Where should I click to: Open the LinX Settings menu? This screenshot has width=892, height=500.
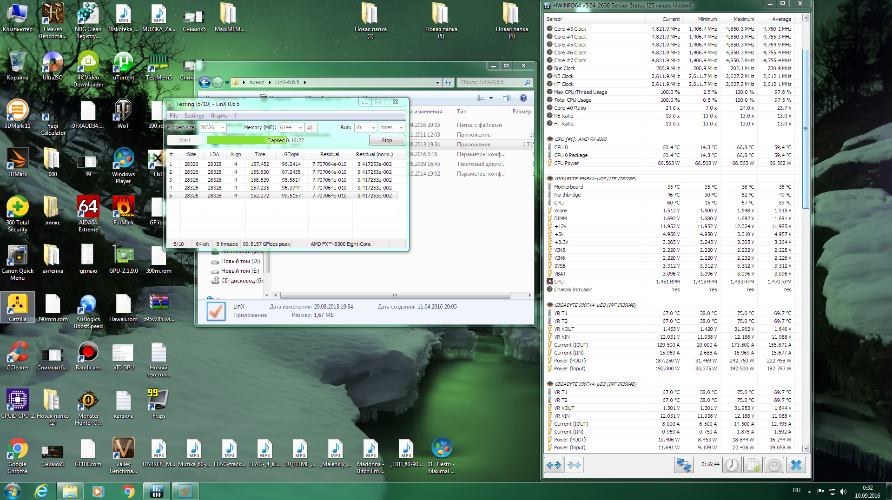tap(194, 116)
